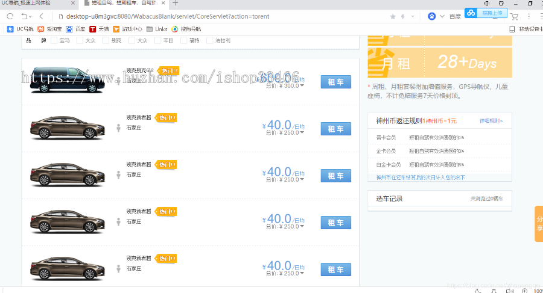
Task: Click the phone icon in the title bar
Action: (x=487, y=3)
